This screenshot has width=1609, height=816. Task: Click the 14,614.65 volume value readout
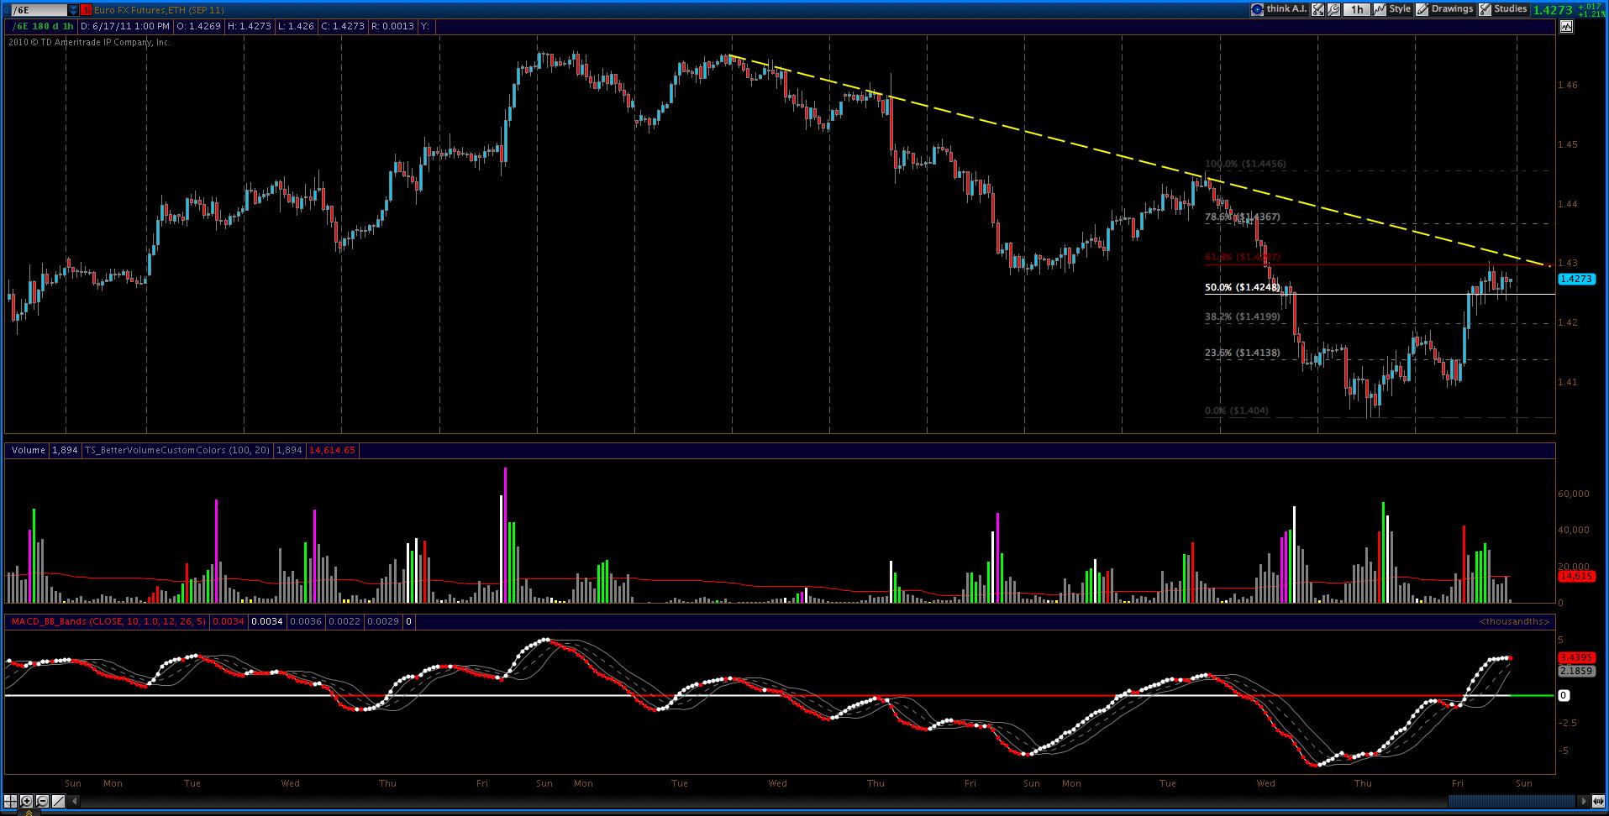point(333,451)
